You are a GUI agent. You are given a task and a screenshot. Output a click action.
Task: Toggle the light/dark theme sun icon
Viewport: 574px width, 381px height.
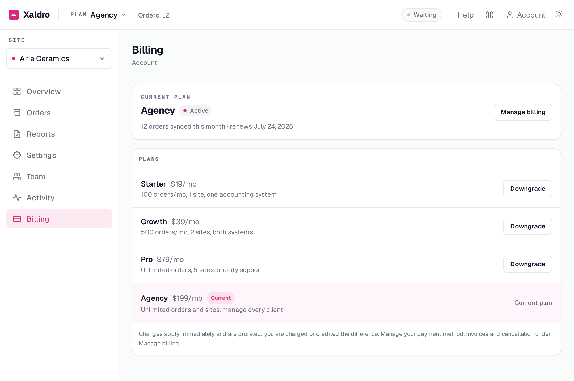pyautogui.click(x=559, y=14)
